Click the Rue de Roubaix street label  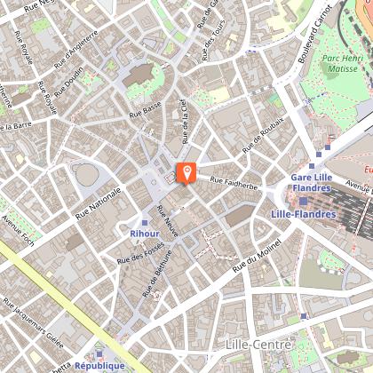[x=263, y=135]
